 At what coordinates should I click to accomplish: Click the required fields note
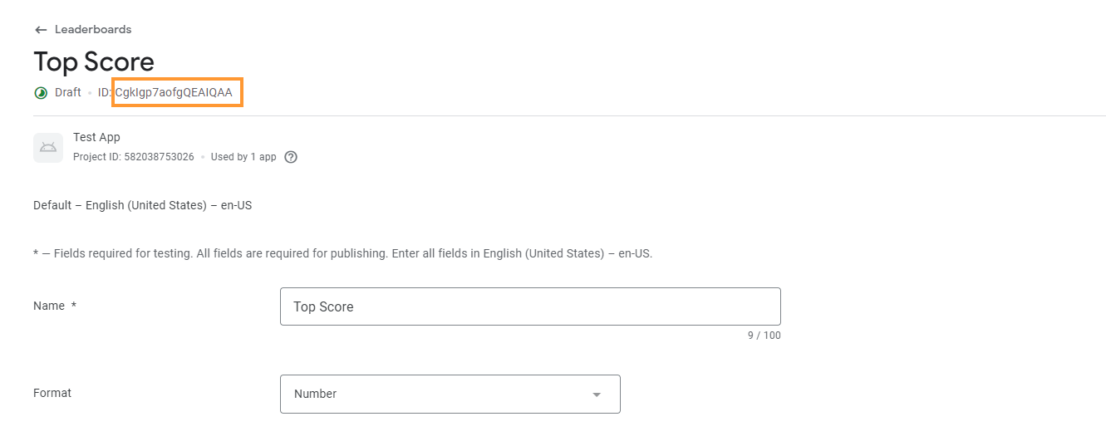(x=342, y=253)
